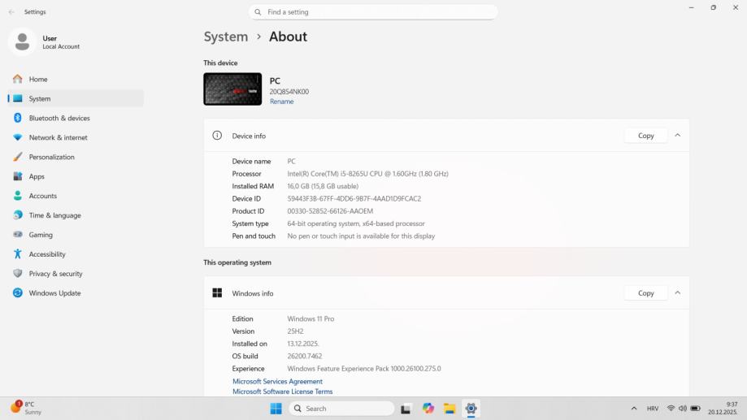Open Bluetooth & devices settings
The image size is (747, 420).
tap(76, 118)
